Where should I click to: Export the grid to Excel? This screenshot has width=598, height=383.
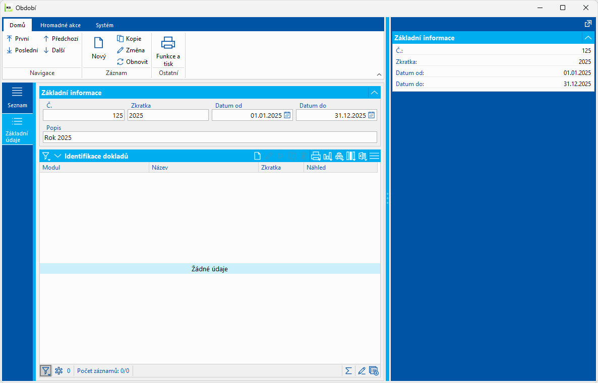coord(363,156)
